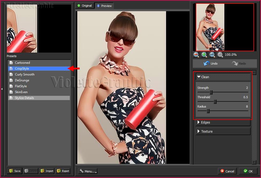Switch to the Preview tab
Image resolution: width=261 pixels, height=178 pixels.
point(104,6)
